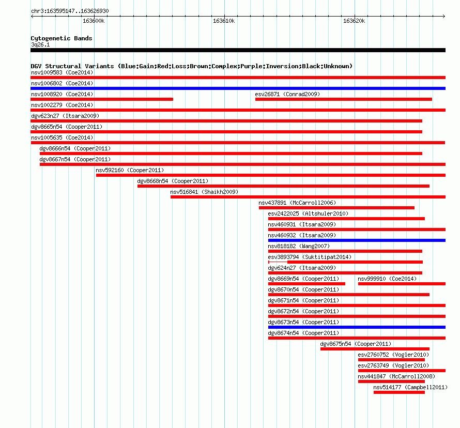This screenshot has width=460, height=428.
Task: Select dgv623n27 (Itsara2009) variant label
Action: click(x=65, y=116)
